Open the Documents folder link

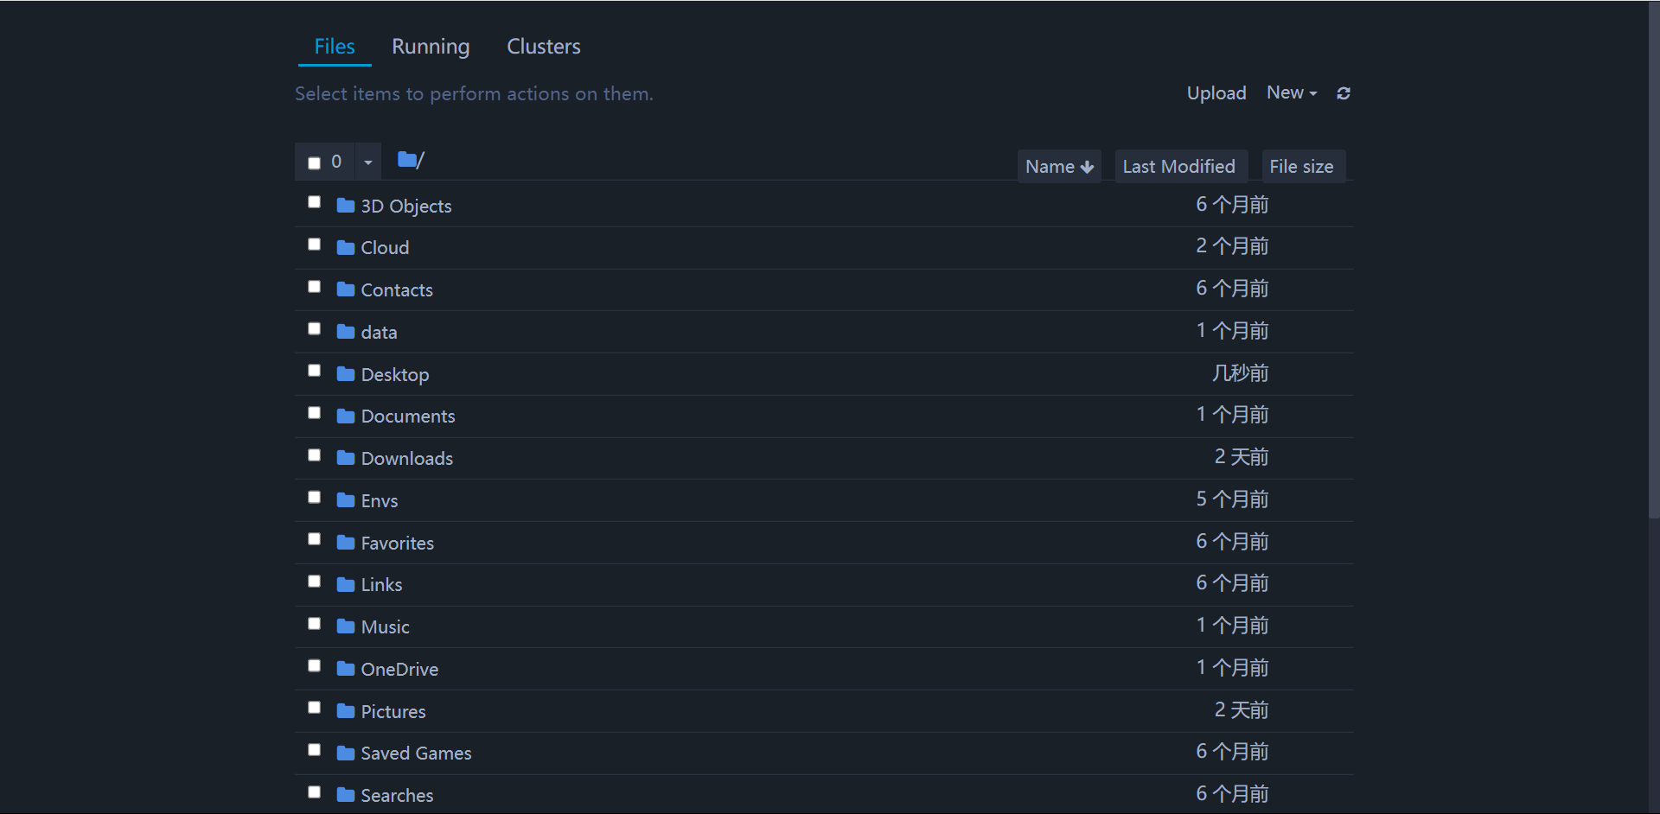[408, 416]
